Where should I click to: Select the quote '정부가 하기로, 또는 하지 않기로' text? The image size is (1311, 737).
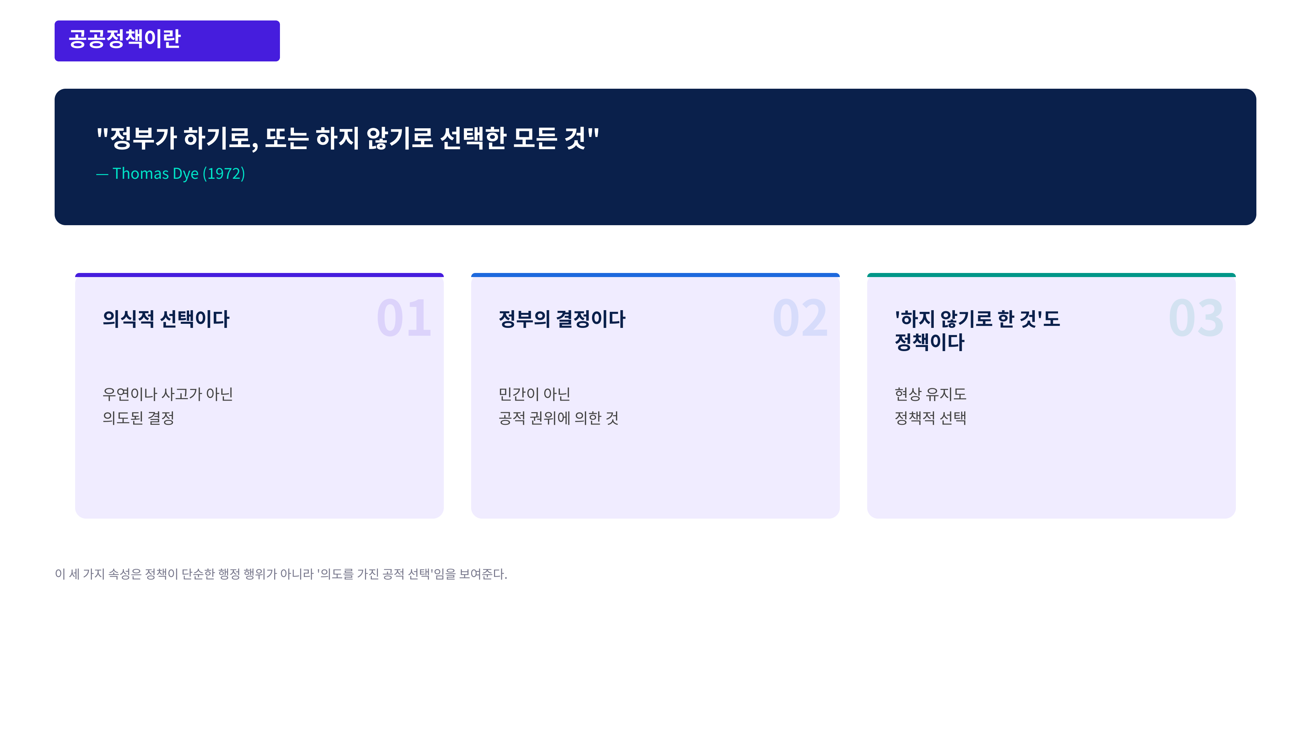(x=347, y=138)
